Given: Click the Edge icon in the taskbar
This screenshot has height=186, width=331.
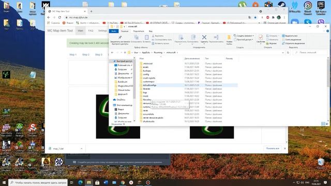Looking at the screenshot, I should tap(81, 182).
